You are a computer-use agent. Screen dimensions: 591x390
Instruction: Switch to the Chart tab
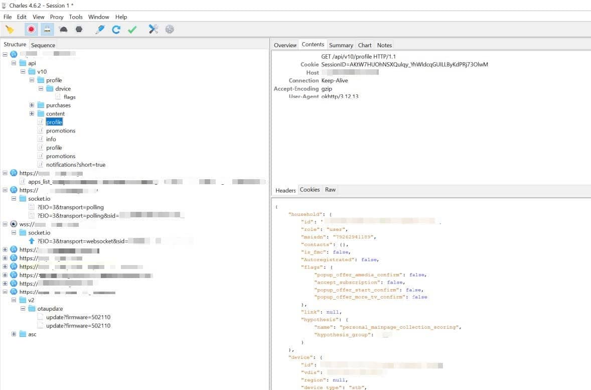tap(364, 45)
